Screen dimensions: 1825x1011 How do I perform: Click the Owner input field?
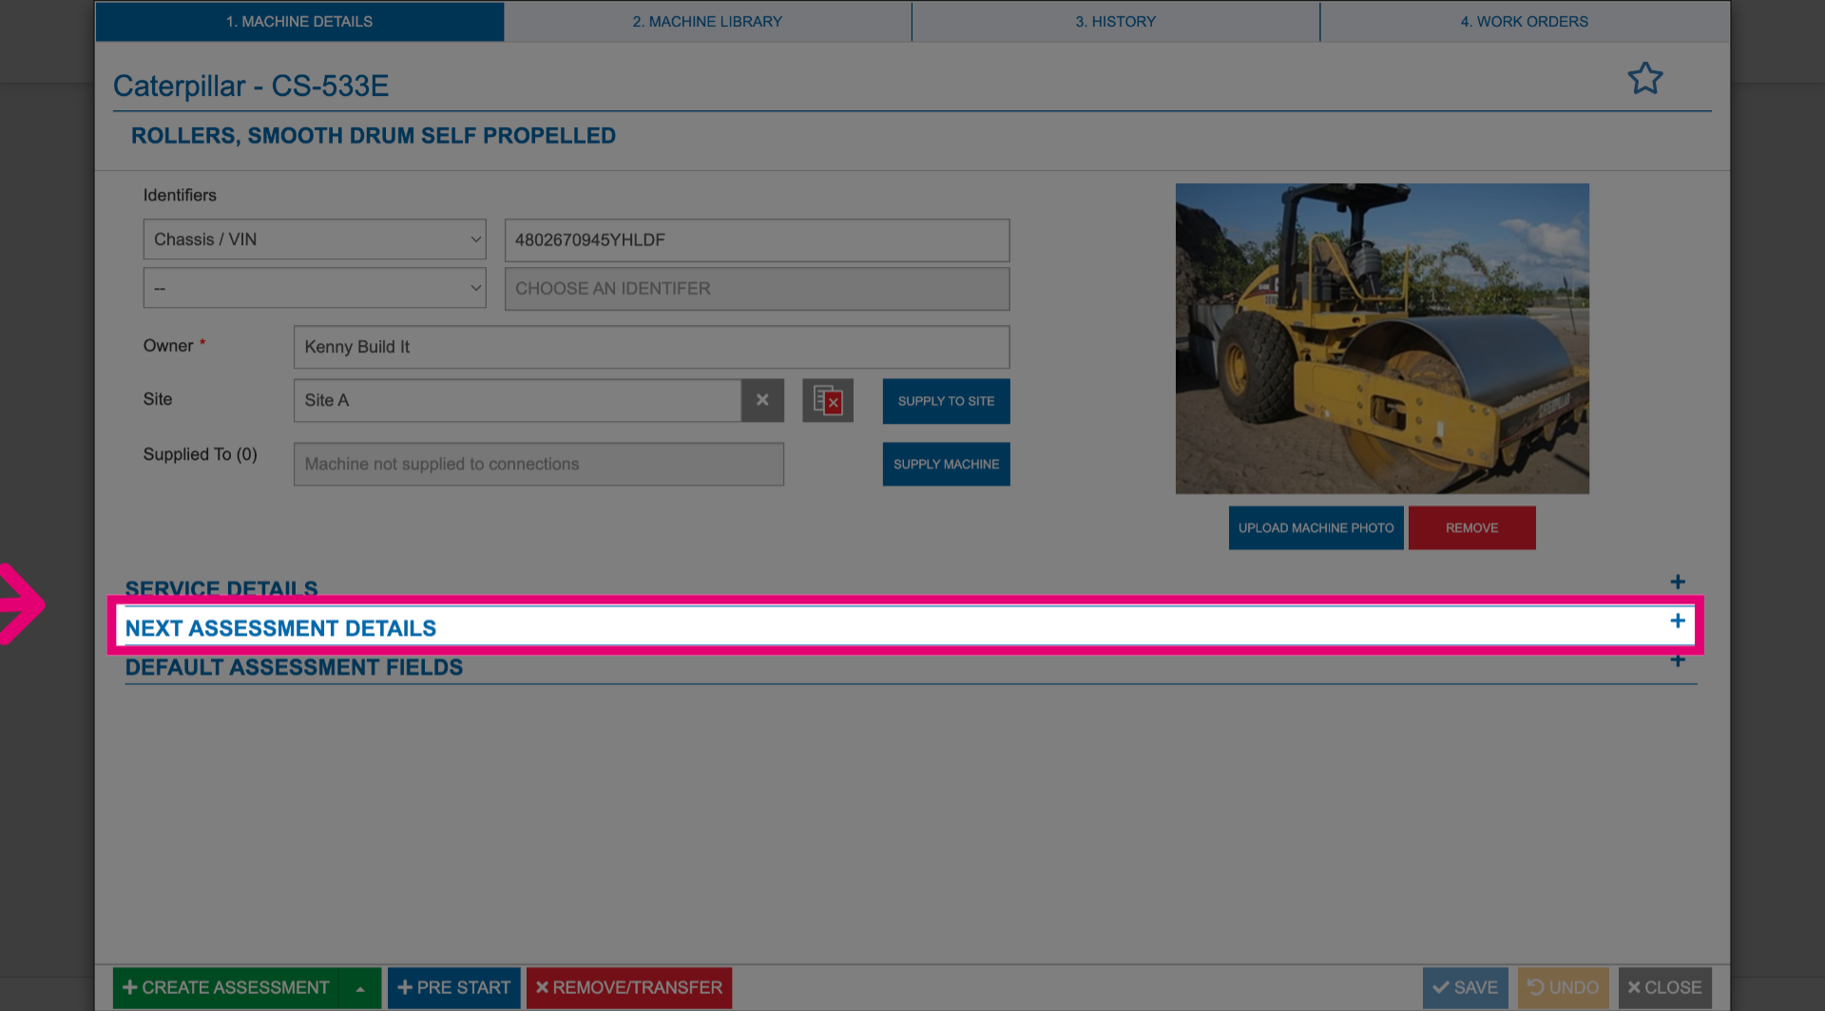pyautogui.click(x=651, y=347)
